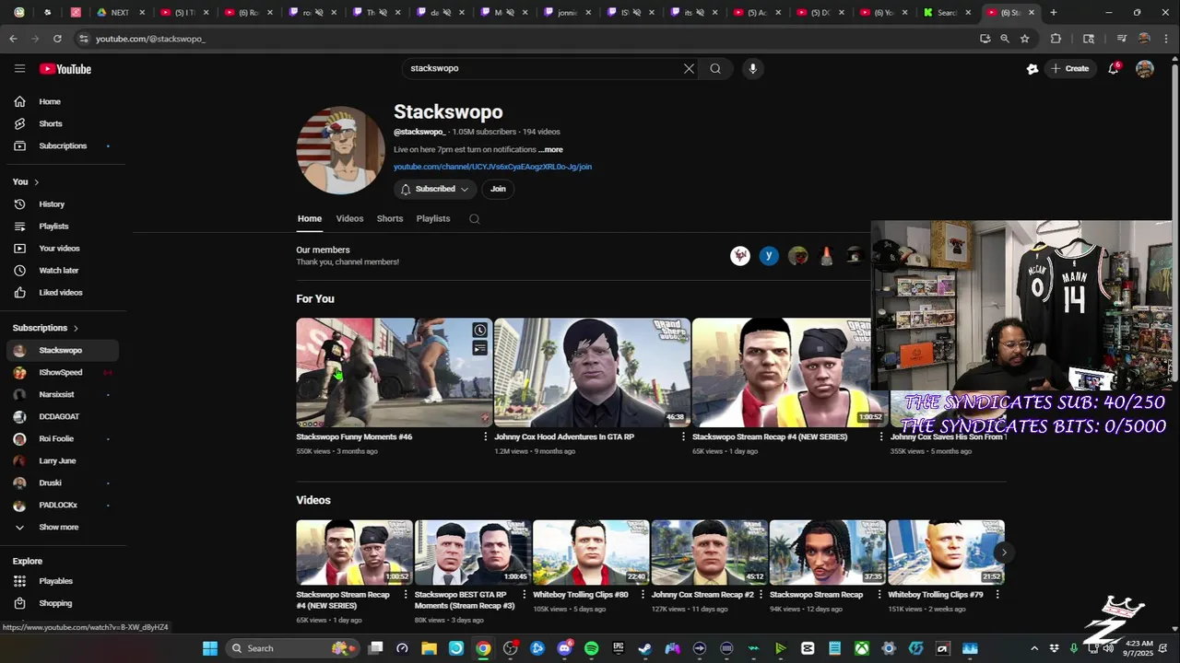
Task: Open the notifications bell in header
Action: (x=1113, y=68)
